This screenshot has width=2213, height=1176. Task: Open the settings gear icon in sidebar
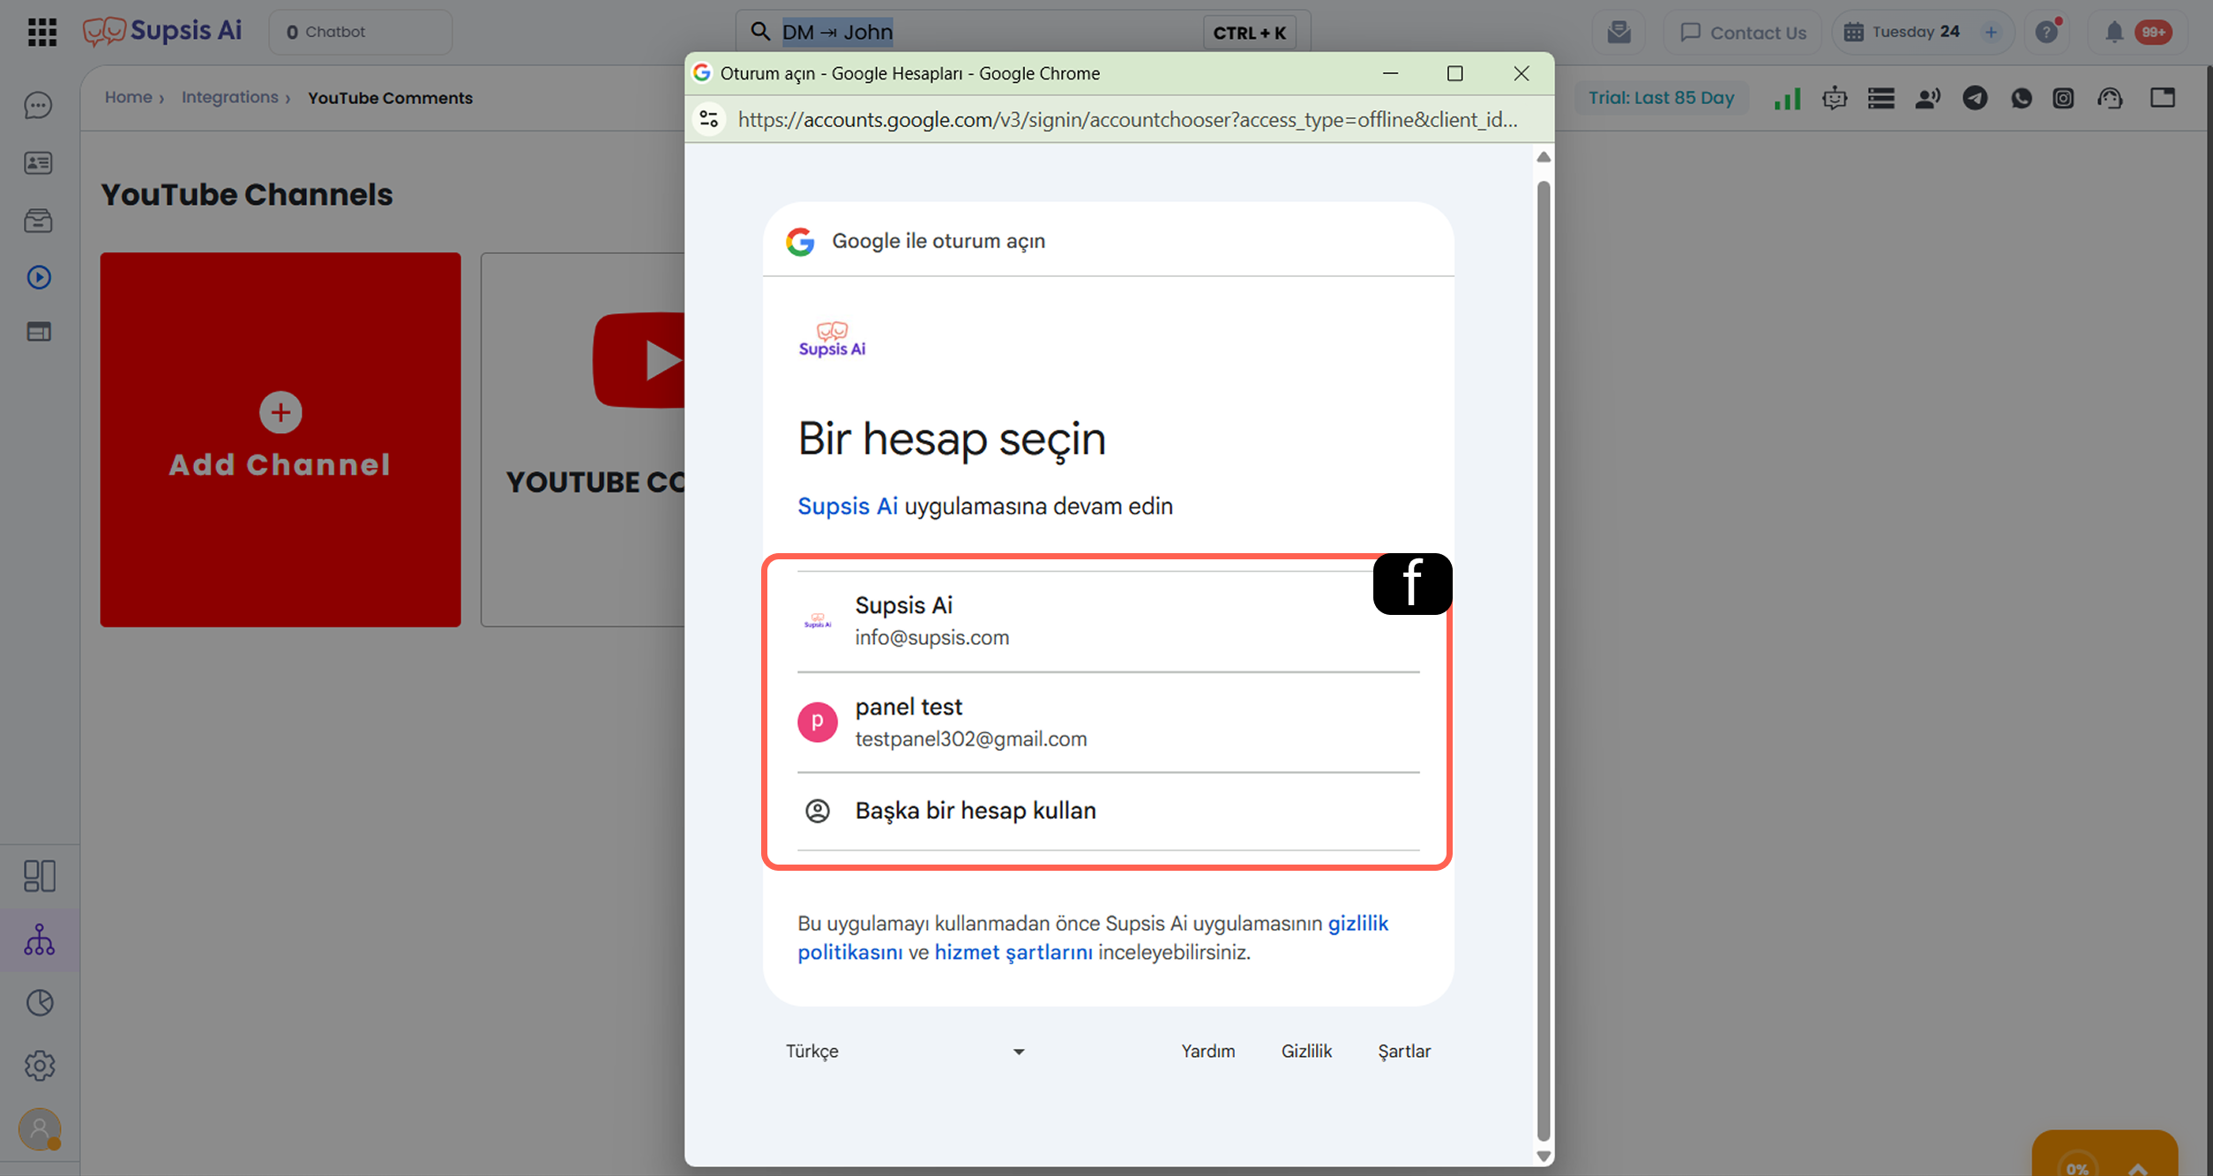click(x=40, y=1066)
